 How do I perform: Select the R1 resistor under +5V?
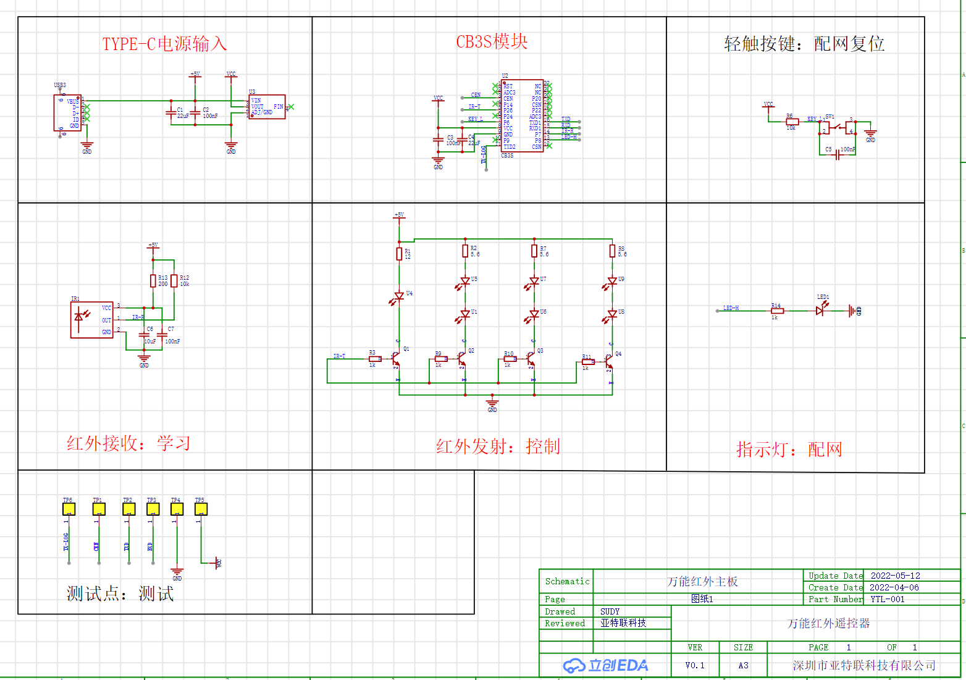pos(399,253)
